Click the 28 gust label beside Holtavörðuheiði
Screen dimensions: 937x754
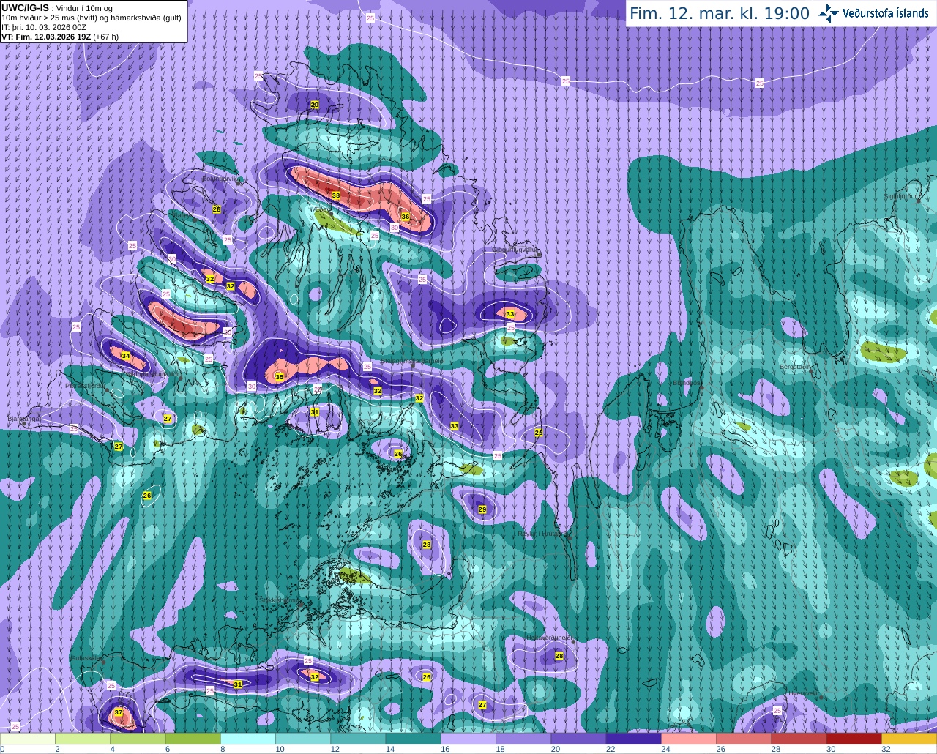[x=559, y=656]
